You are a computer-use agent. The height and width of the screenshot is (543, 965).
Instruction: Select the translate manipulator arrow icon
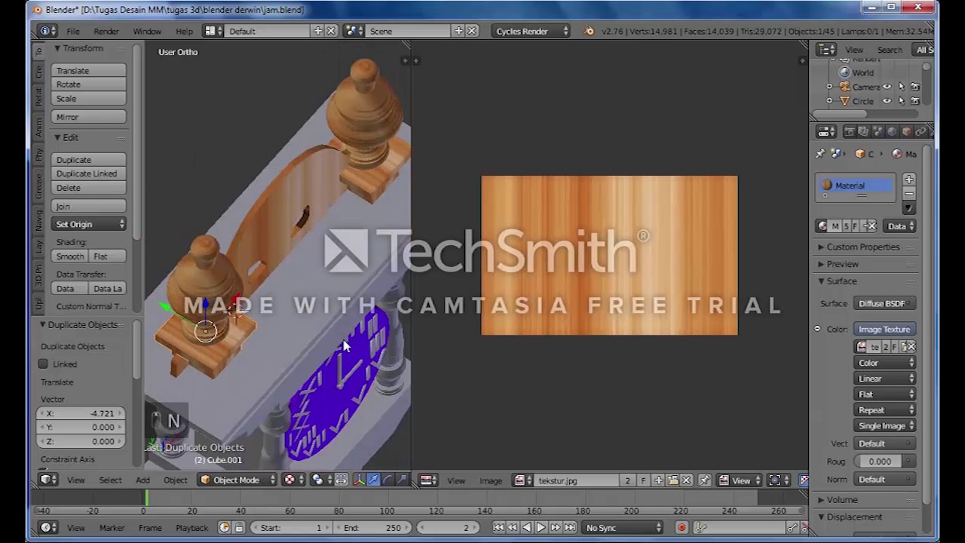pyautogui.click(x=373, y=480)
